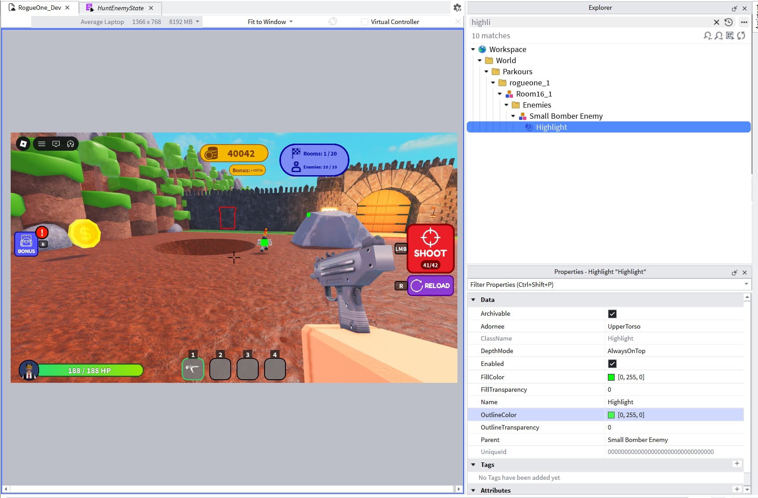Viewport: 758px width, 498px height.
Task: Open Filter Properties dropdown arrow
Action: 746,284
